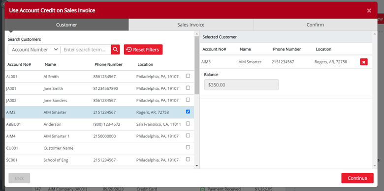Select account number ABBU01 cell

tap(13, 124)
